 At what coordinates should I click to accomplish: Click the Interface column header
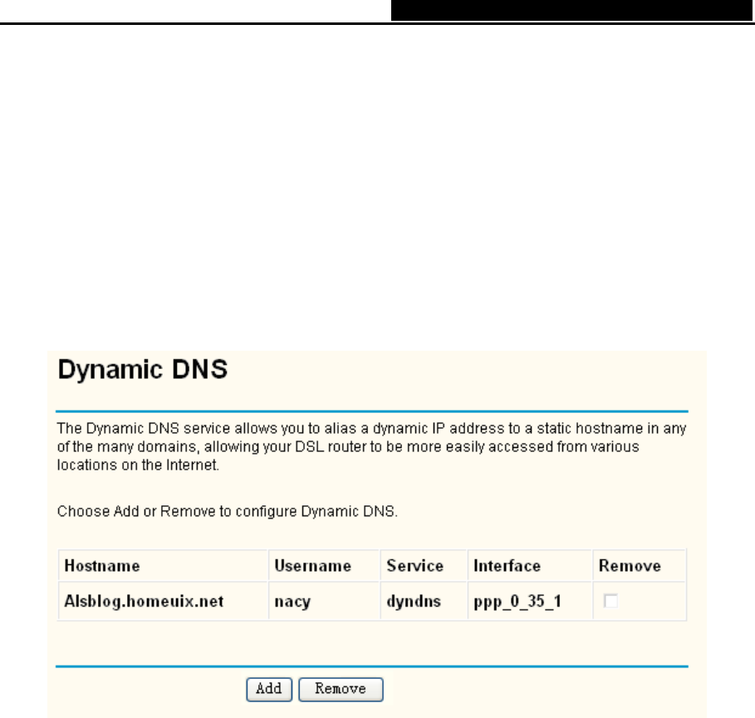click(530, 565)
